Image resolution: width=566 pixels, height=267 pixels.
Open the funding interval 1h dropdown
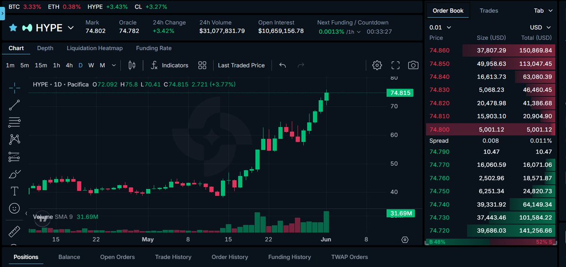354,32
